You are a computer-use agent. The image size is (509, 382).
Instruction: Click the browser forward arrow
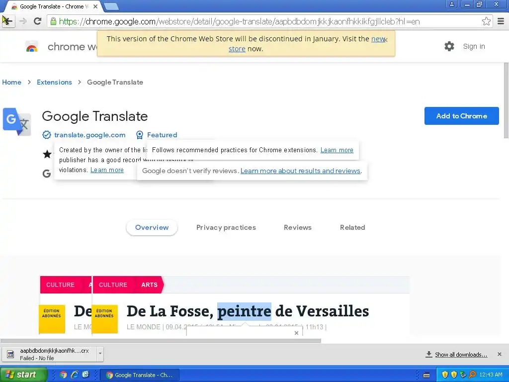coord(23,21)
